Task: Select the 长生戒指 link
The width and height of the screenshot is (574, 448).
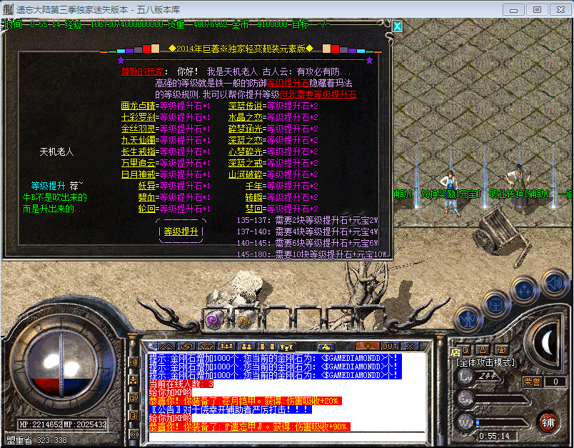Action: pyautogui.click(x=139, y=151)
